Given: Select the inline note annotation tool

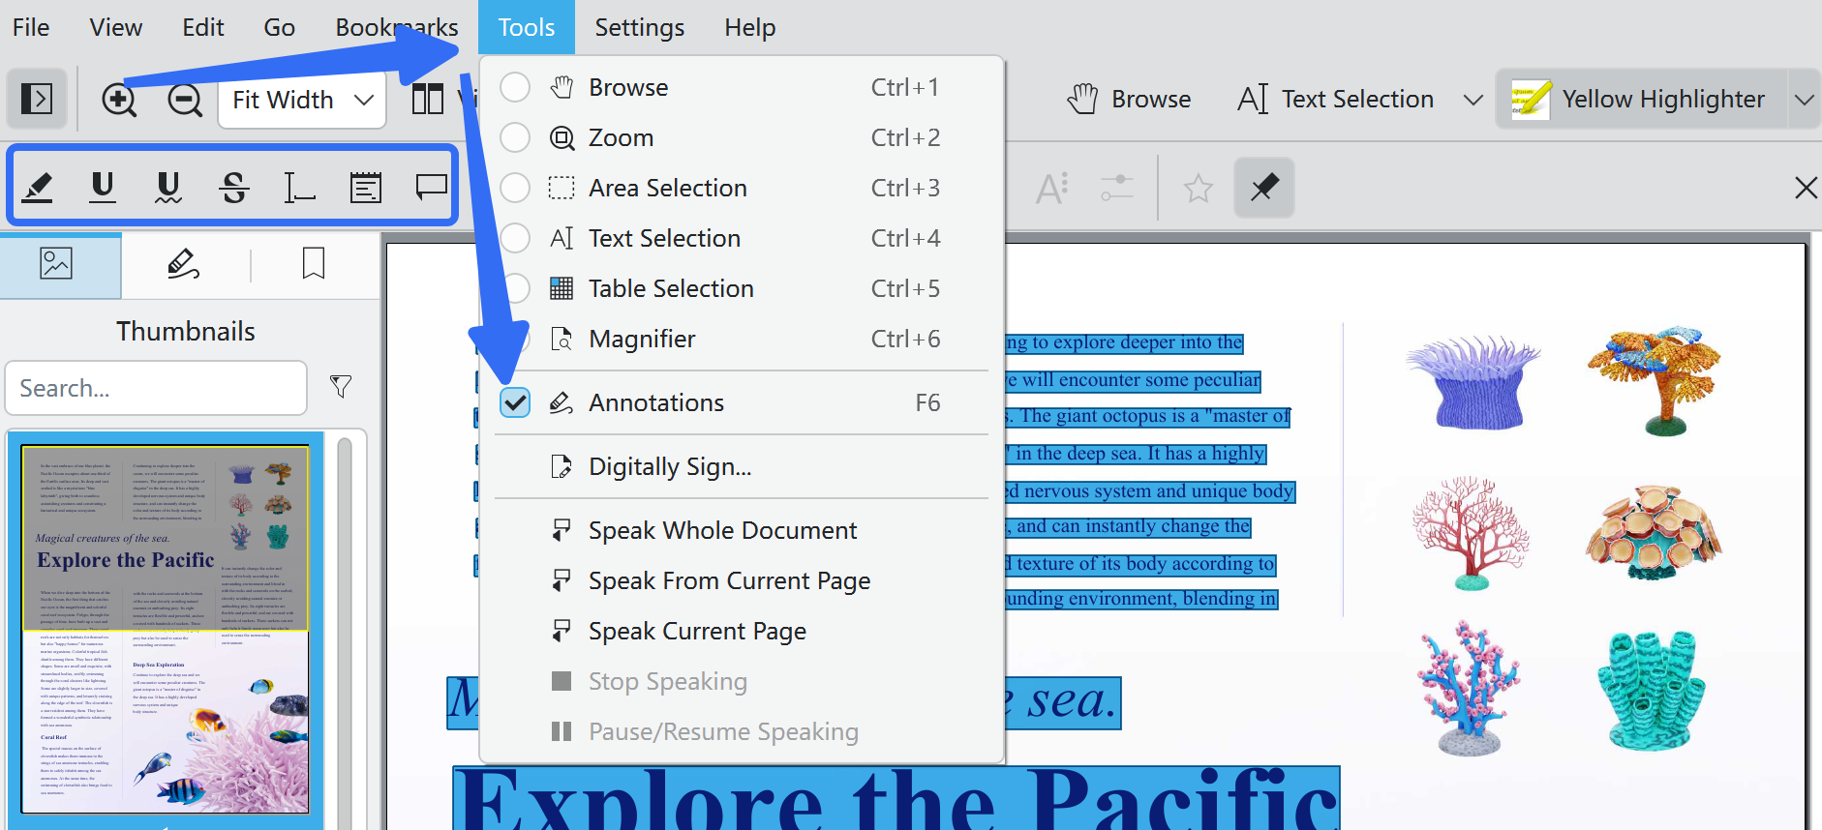Looking at the screenshot, I should [x=366, y=186].
